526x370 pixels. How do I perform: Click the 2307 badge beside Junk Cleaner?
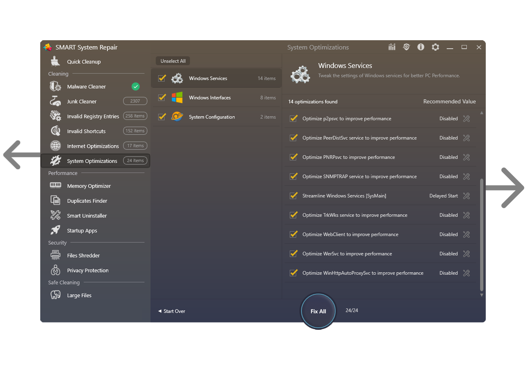[x=135, y=101]
